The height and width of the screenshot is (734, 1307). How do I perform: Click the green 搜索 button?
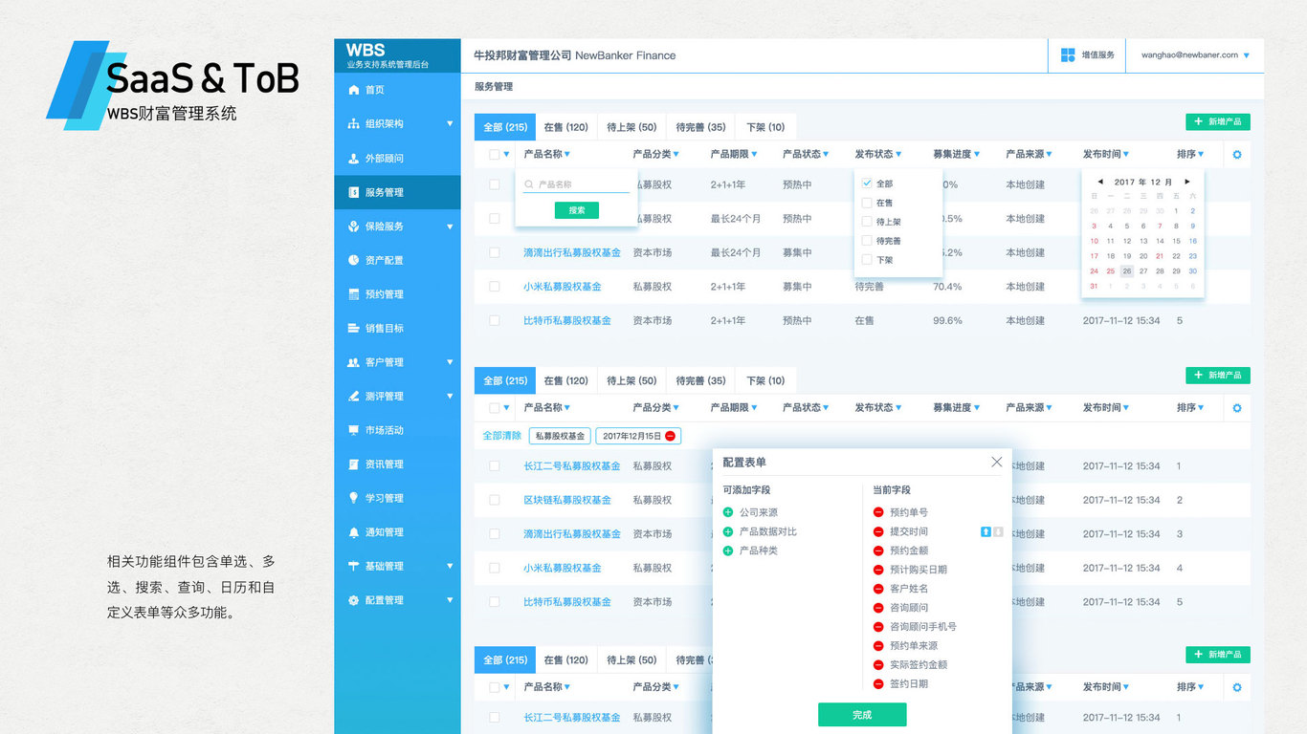point(577,210)
